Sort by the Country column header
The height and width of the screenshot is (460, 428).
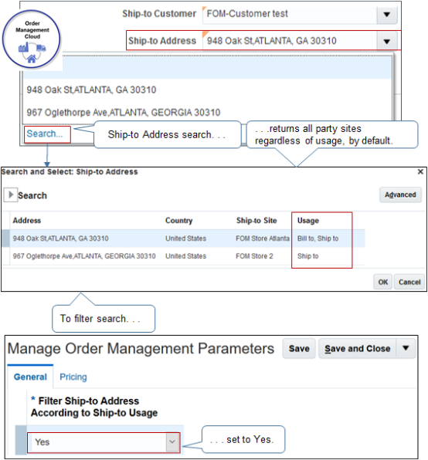(x=178, y=221)
